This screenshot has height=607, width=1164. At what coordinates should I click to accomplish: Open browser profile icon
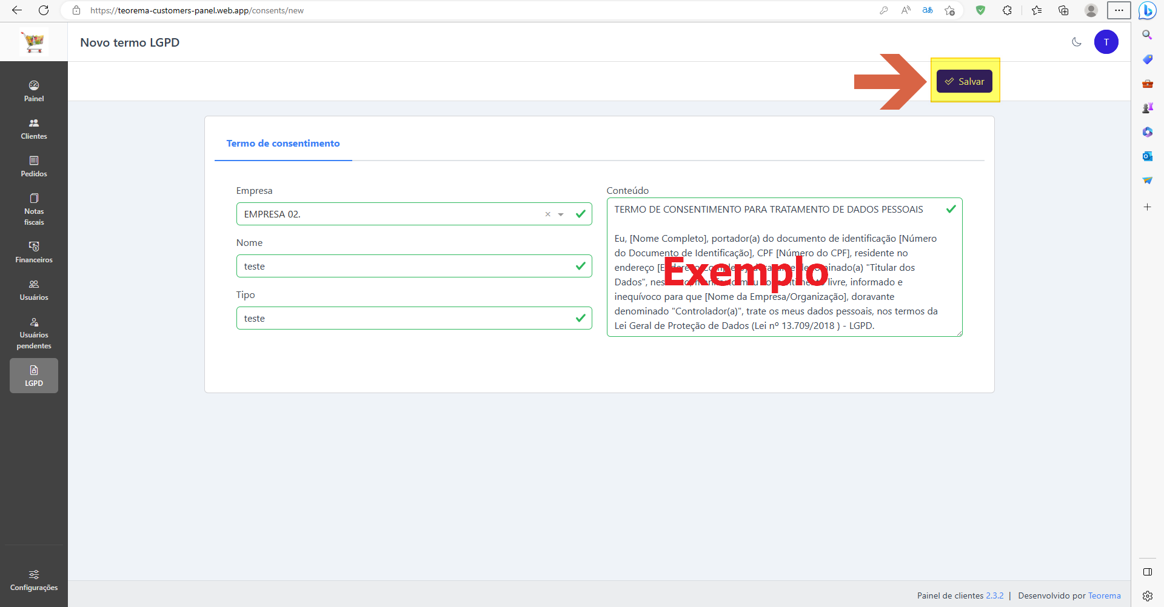[1091, 10]
